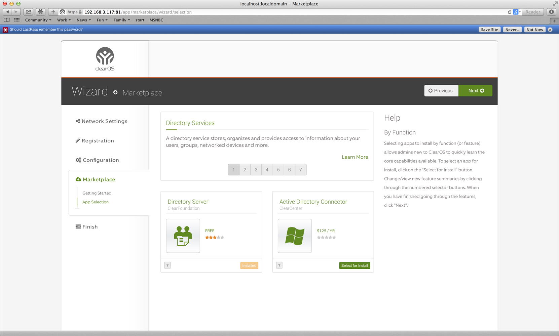Open the Finish wizard step
The image size is (559, 336).
pos(87,227)
